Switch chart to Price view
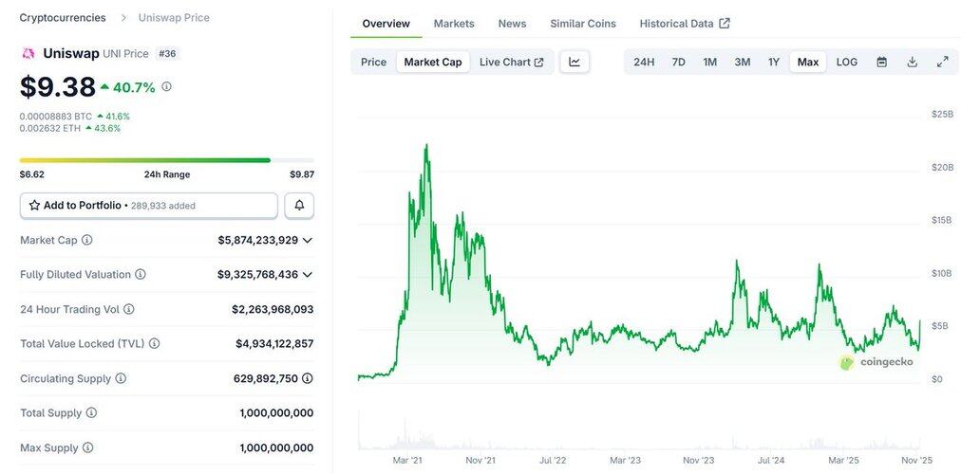 pos(373,62)
